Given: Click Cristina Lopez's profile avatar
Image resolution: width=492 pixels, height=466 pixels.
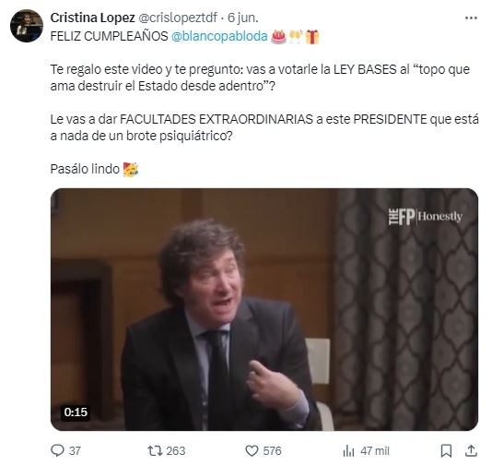Looking at the screenshot, I should (x=27, y=26).
